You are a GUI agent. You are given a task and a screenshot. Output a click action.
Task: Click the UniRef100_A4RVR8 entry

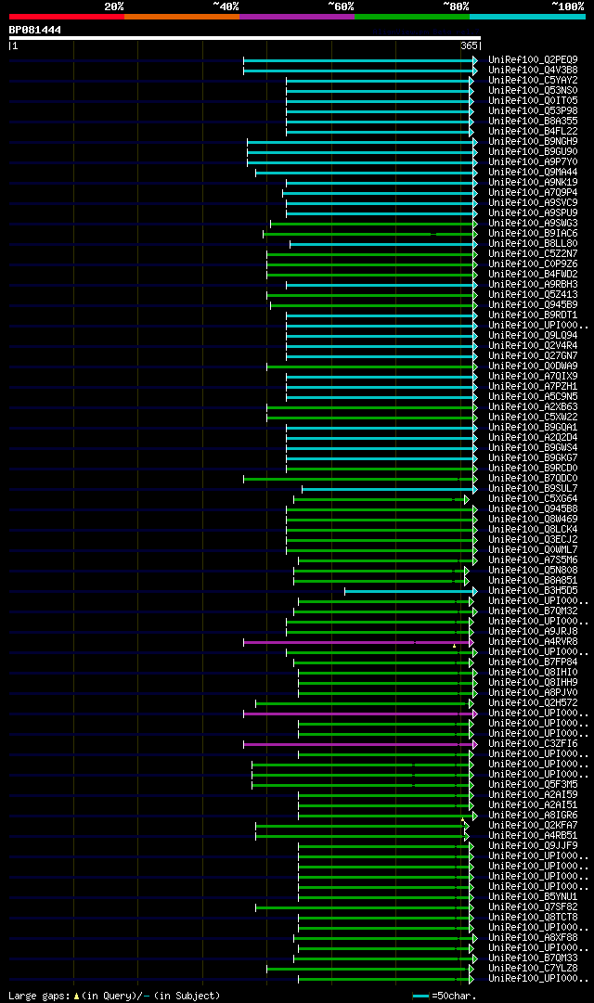click(x=533, y=641)
